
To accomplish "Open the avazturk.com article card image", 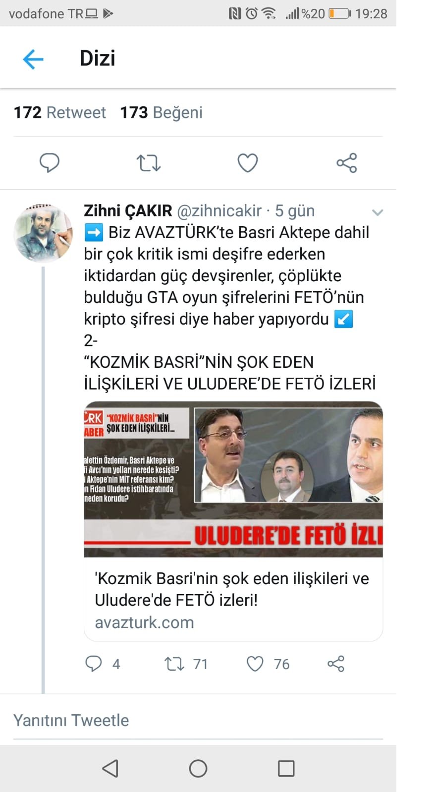I will 233,479.
